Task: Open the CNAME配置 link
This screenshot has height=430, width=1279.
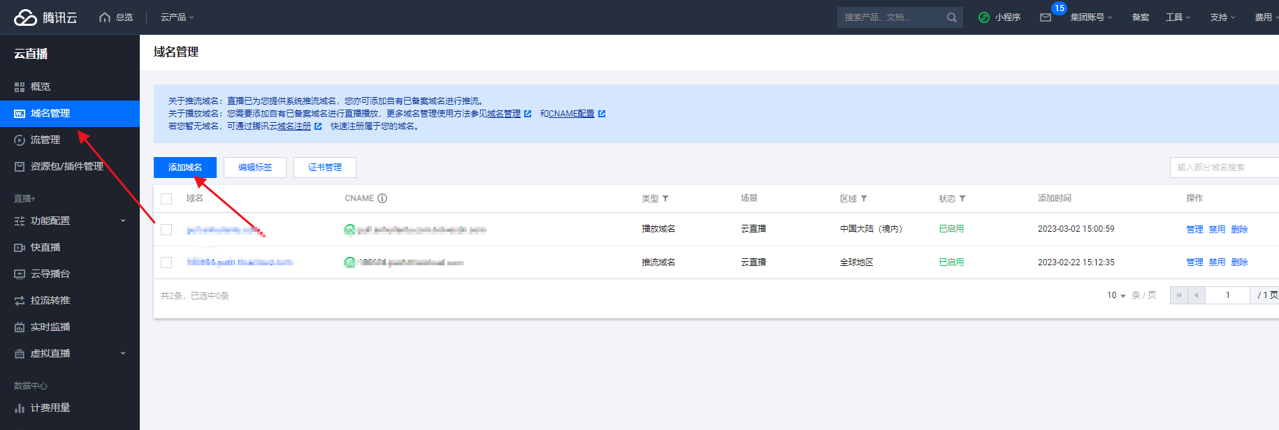Action: pyautogui.click(x=571, y=114)
